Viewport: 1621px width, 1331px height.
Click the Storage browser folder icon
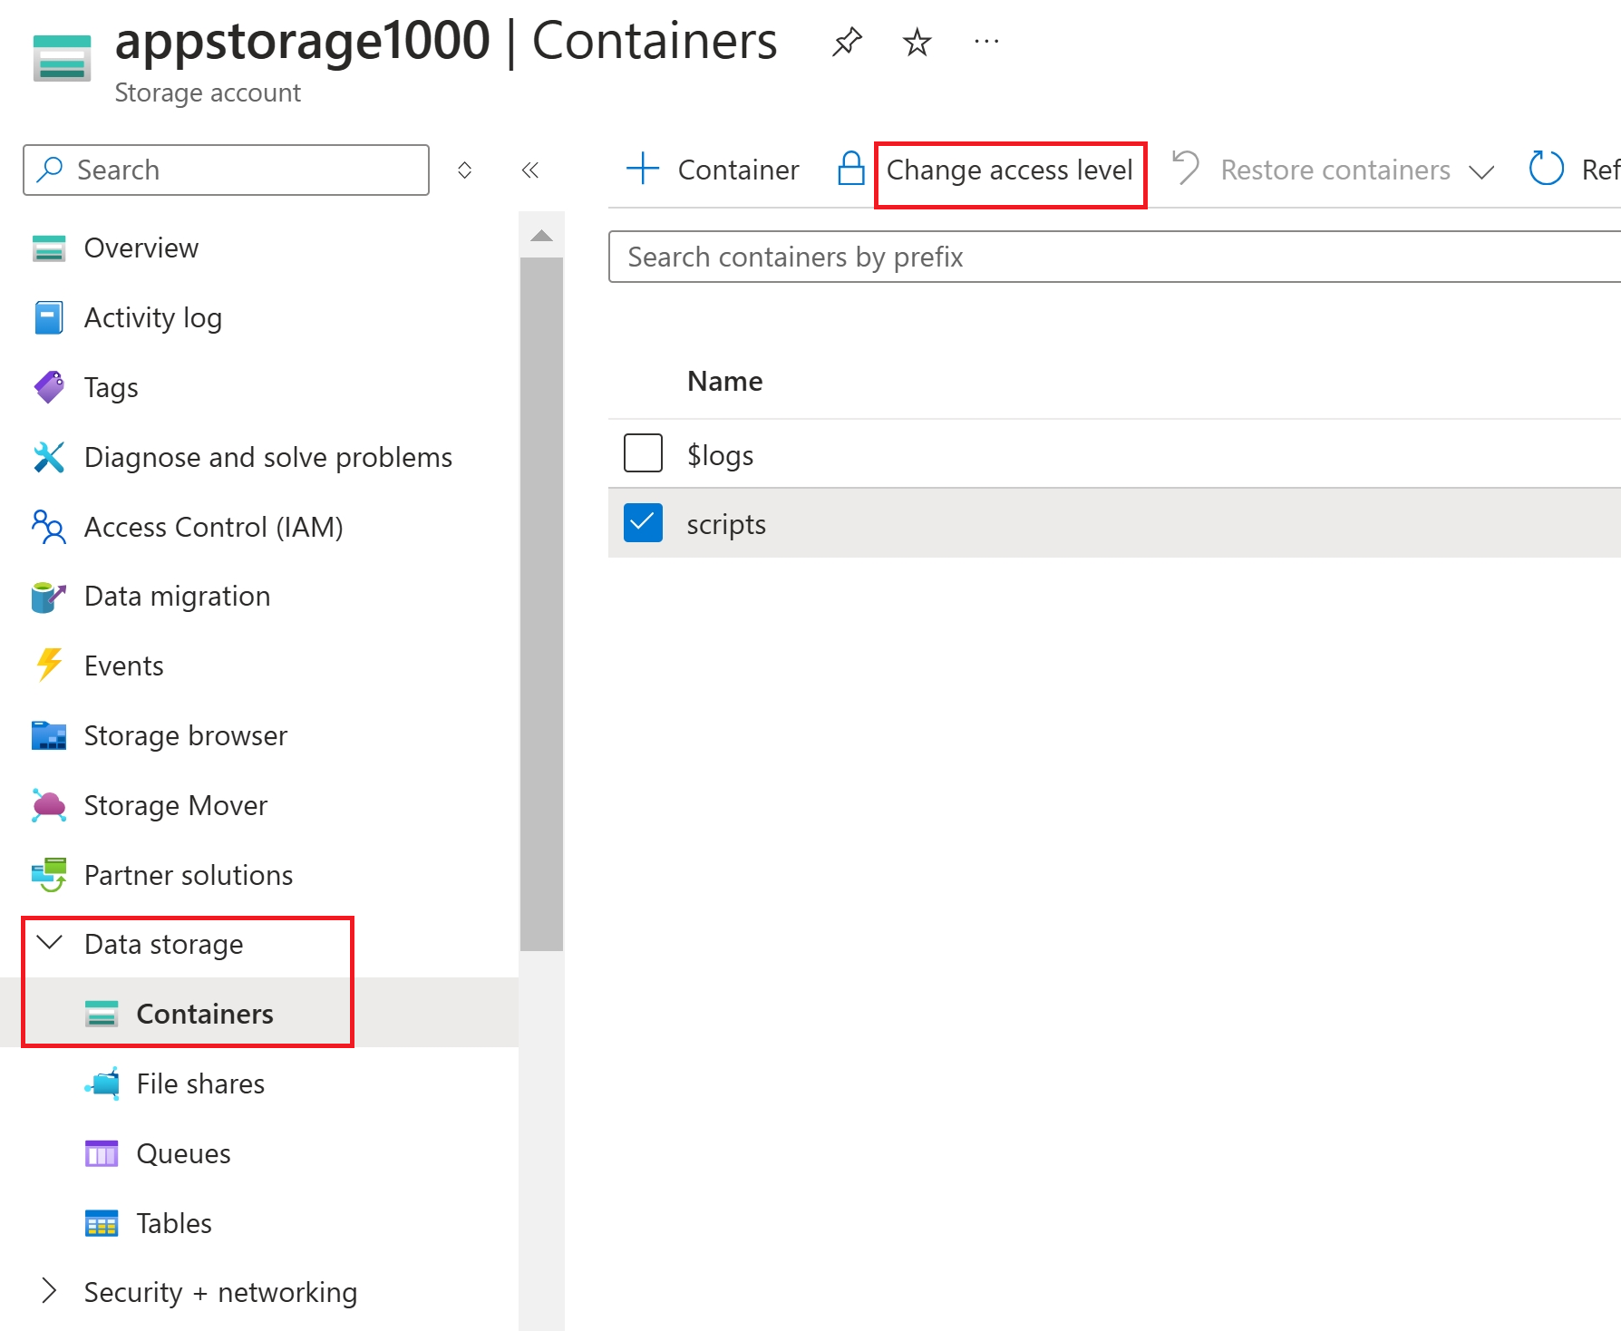pos(49,735)
